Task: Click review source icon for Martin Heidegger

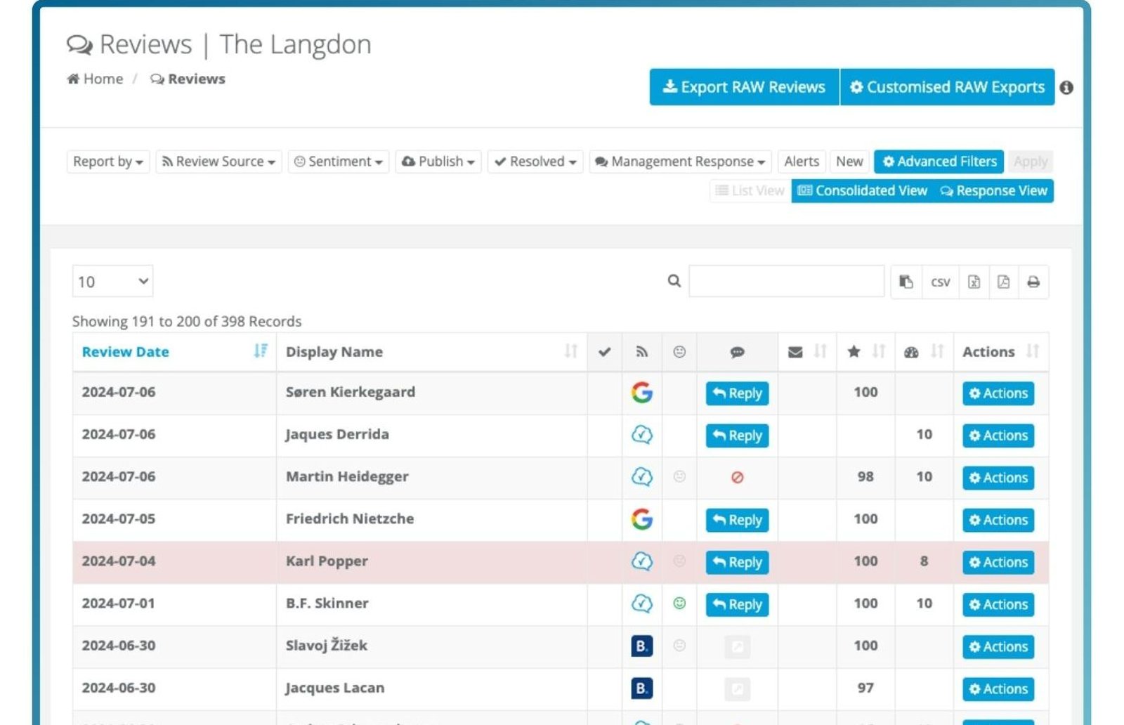Action: [641, 477]
